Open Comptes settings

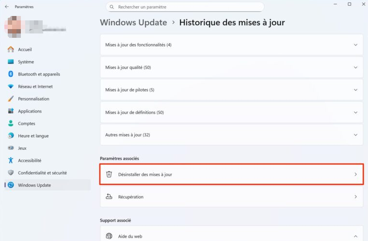click(48, 123)
